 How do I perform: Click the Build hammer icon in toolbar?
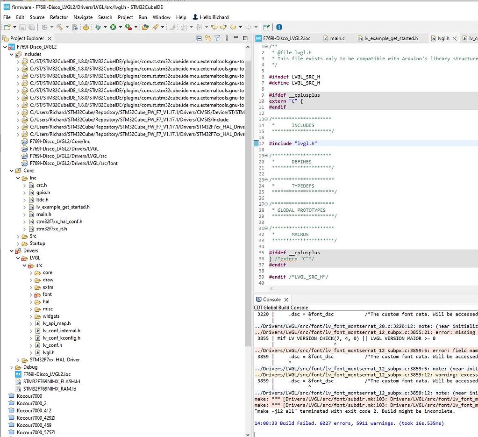tap(60, 28)
